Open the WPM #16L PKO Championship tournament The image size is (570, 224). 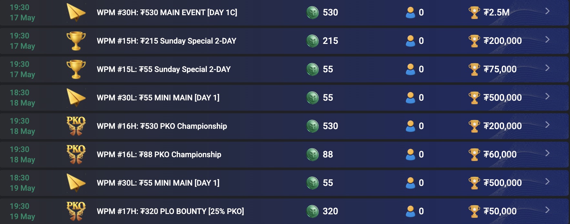[x=547, y=154]
